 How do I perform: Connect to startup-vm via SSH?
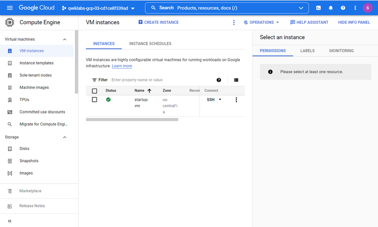click(x=210, y=100)
